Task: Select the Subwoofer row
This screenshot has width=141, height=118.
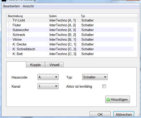Action: (x=70, y=30)
